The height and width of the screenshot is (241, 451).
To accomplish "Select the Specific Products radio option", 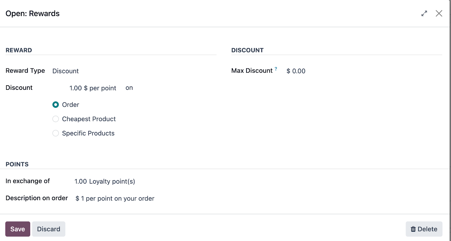I will pyautogui.click(x=56, y=133).
